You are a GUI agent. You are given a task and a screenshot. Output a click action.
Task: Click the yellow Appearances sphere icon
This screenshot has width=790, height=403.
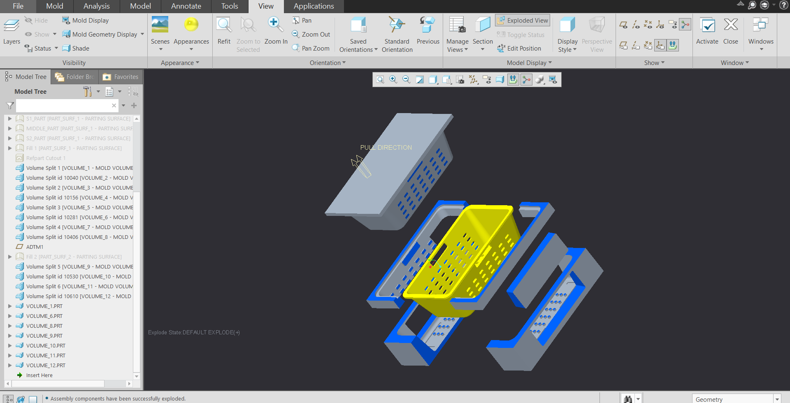[191, 25]
